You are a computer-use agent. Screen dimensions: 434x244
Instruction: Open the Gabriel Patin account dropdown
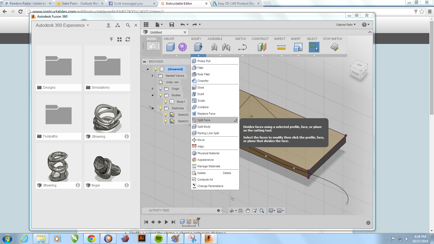346,25
